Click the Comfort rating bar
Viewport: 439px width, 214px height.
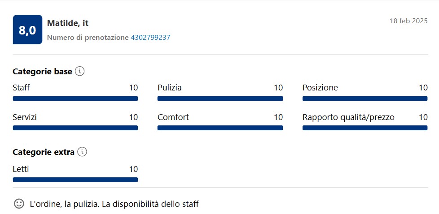click(220, 128)
